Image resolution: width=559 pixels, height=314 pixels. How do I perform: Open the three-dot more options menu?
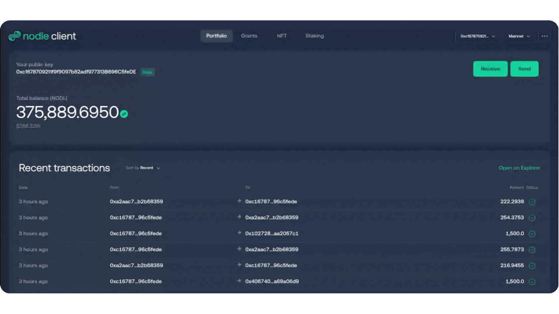coord(544,36)
